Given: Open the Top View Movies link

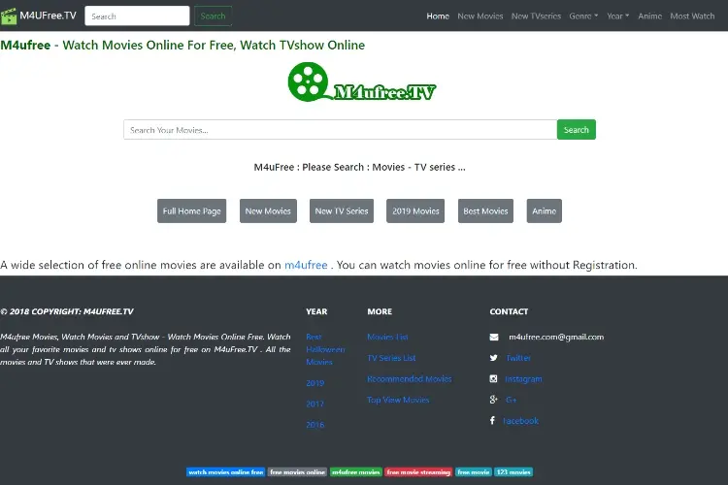Looking at the screenshot, I should [x=398, y=400].
